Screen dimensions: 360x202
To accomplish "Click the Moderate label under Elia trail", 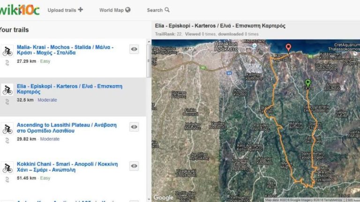I will click(x=47, y=100).
